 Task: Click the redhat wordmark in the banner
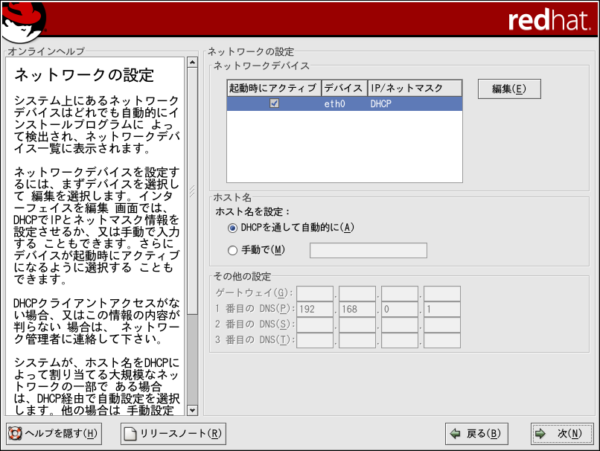[x=550, y=20]
